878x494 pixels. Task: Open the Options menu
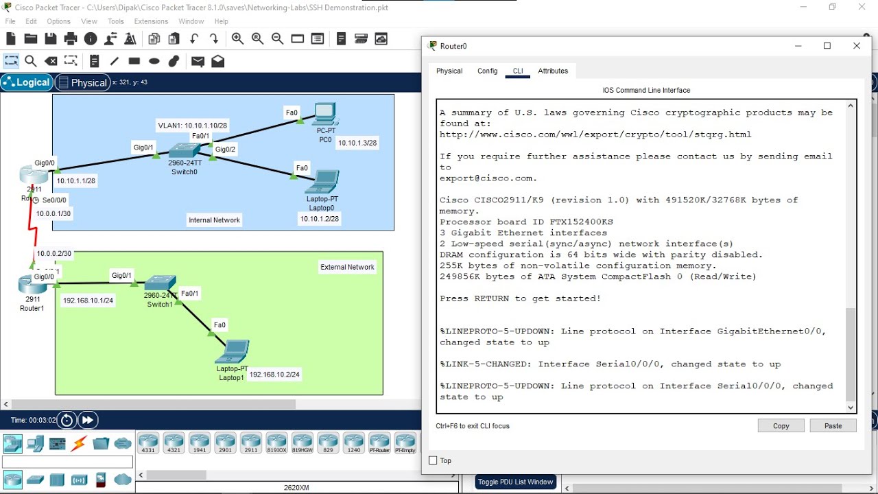59,21
